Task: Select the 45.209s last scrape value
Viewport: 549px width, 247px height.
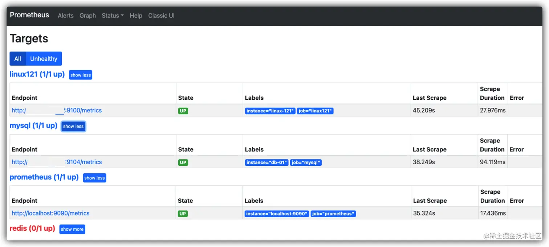Action: [424, 110]
